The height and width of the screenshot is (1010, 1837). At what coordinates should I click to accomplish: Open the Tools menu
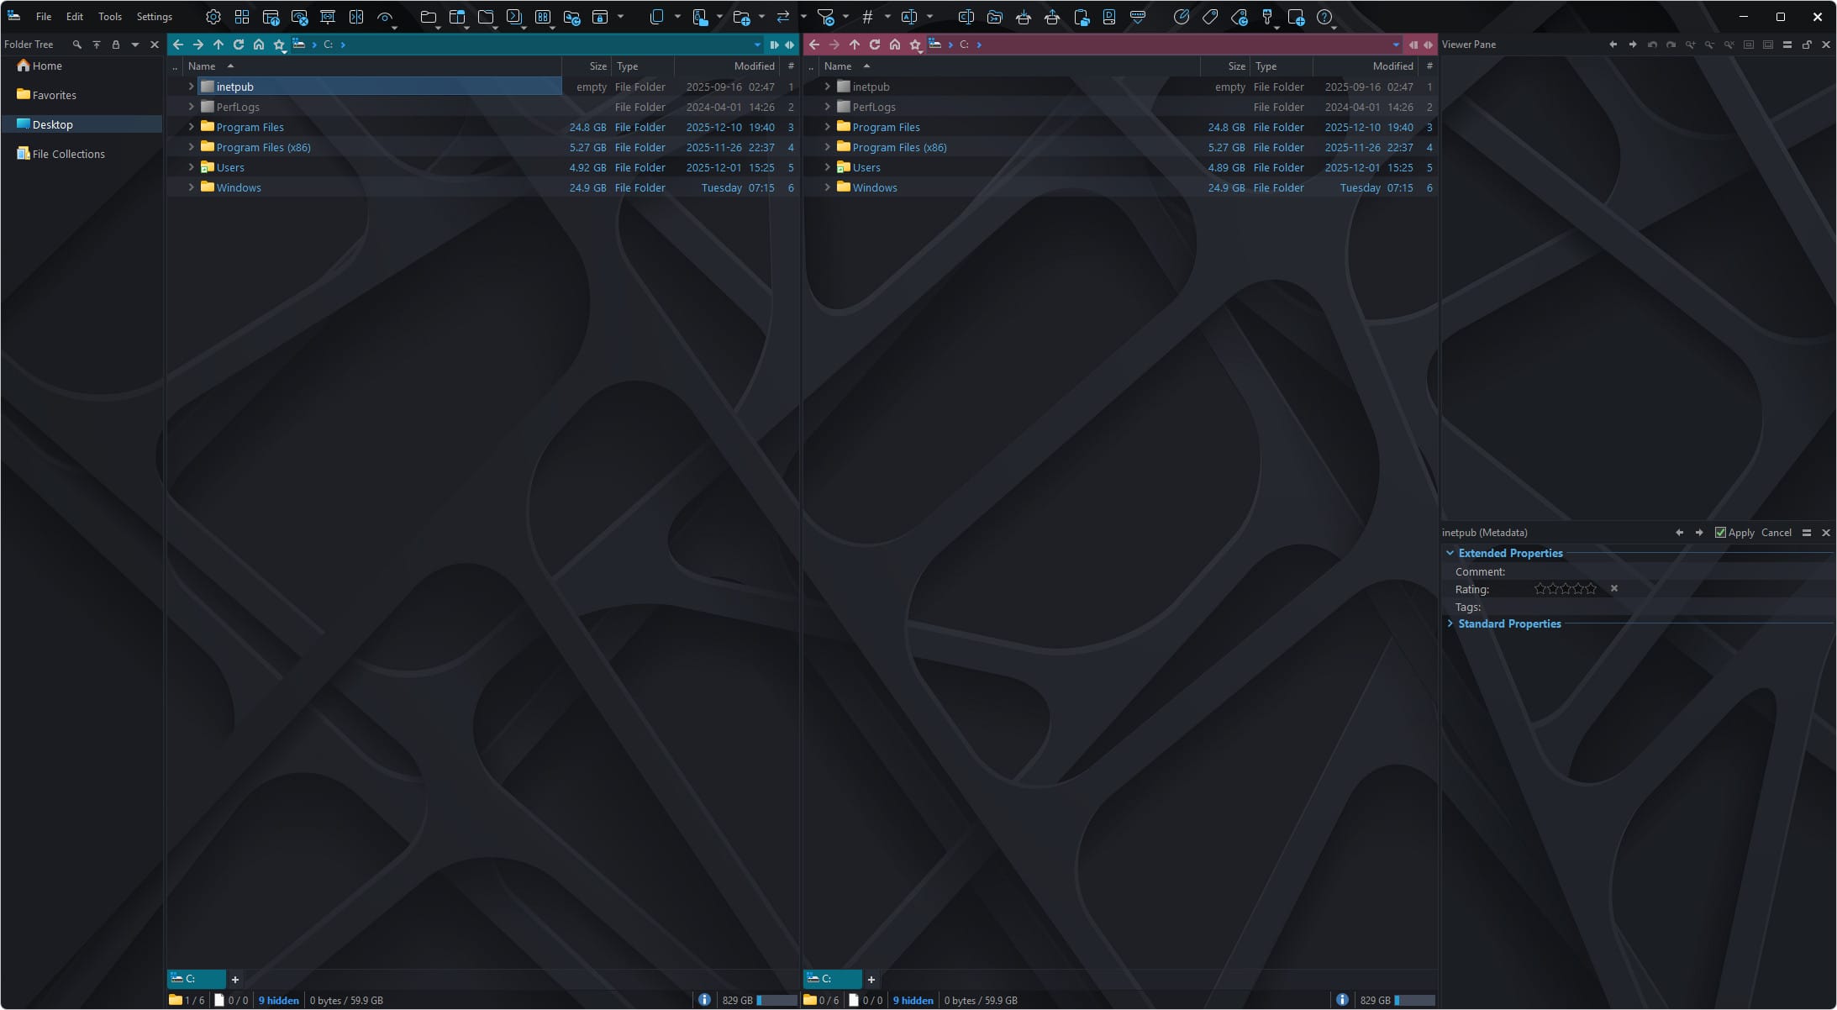(x=110, y=17)
